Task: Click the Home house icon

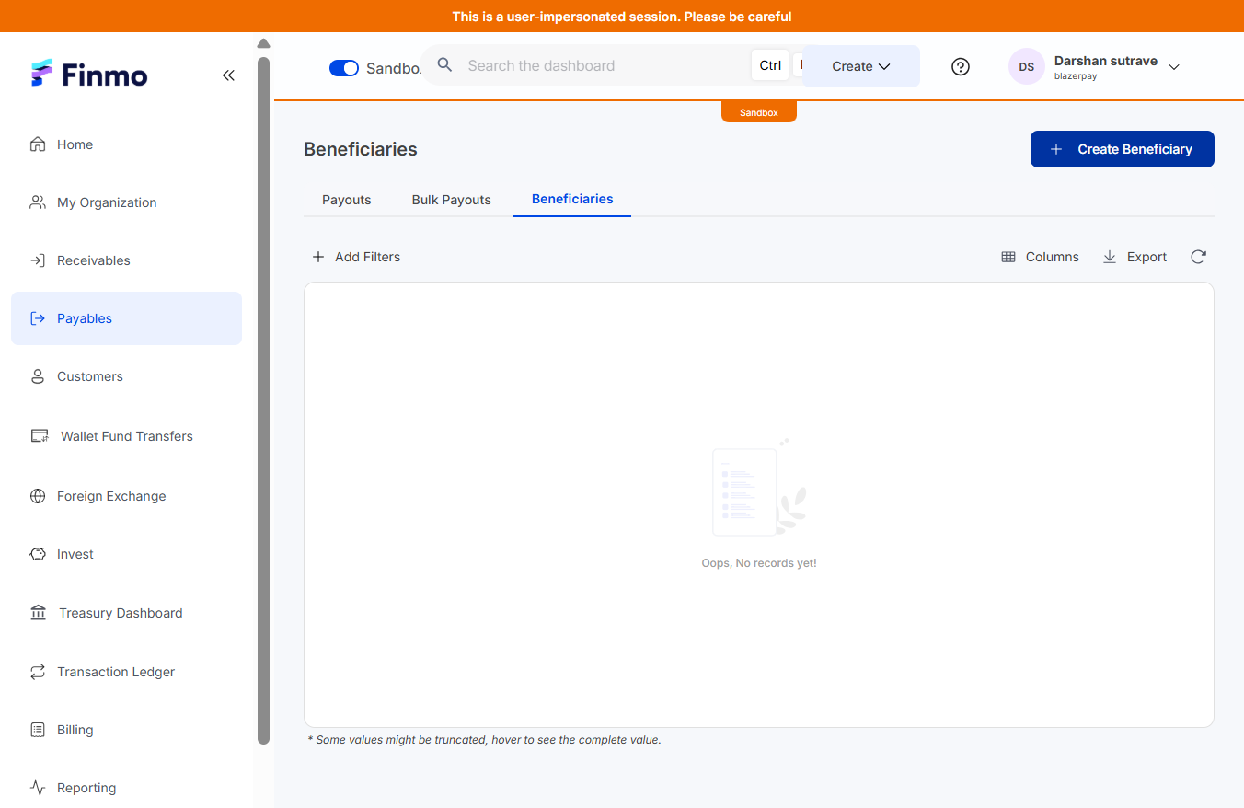Action: tap(38, 144)
